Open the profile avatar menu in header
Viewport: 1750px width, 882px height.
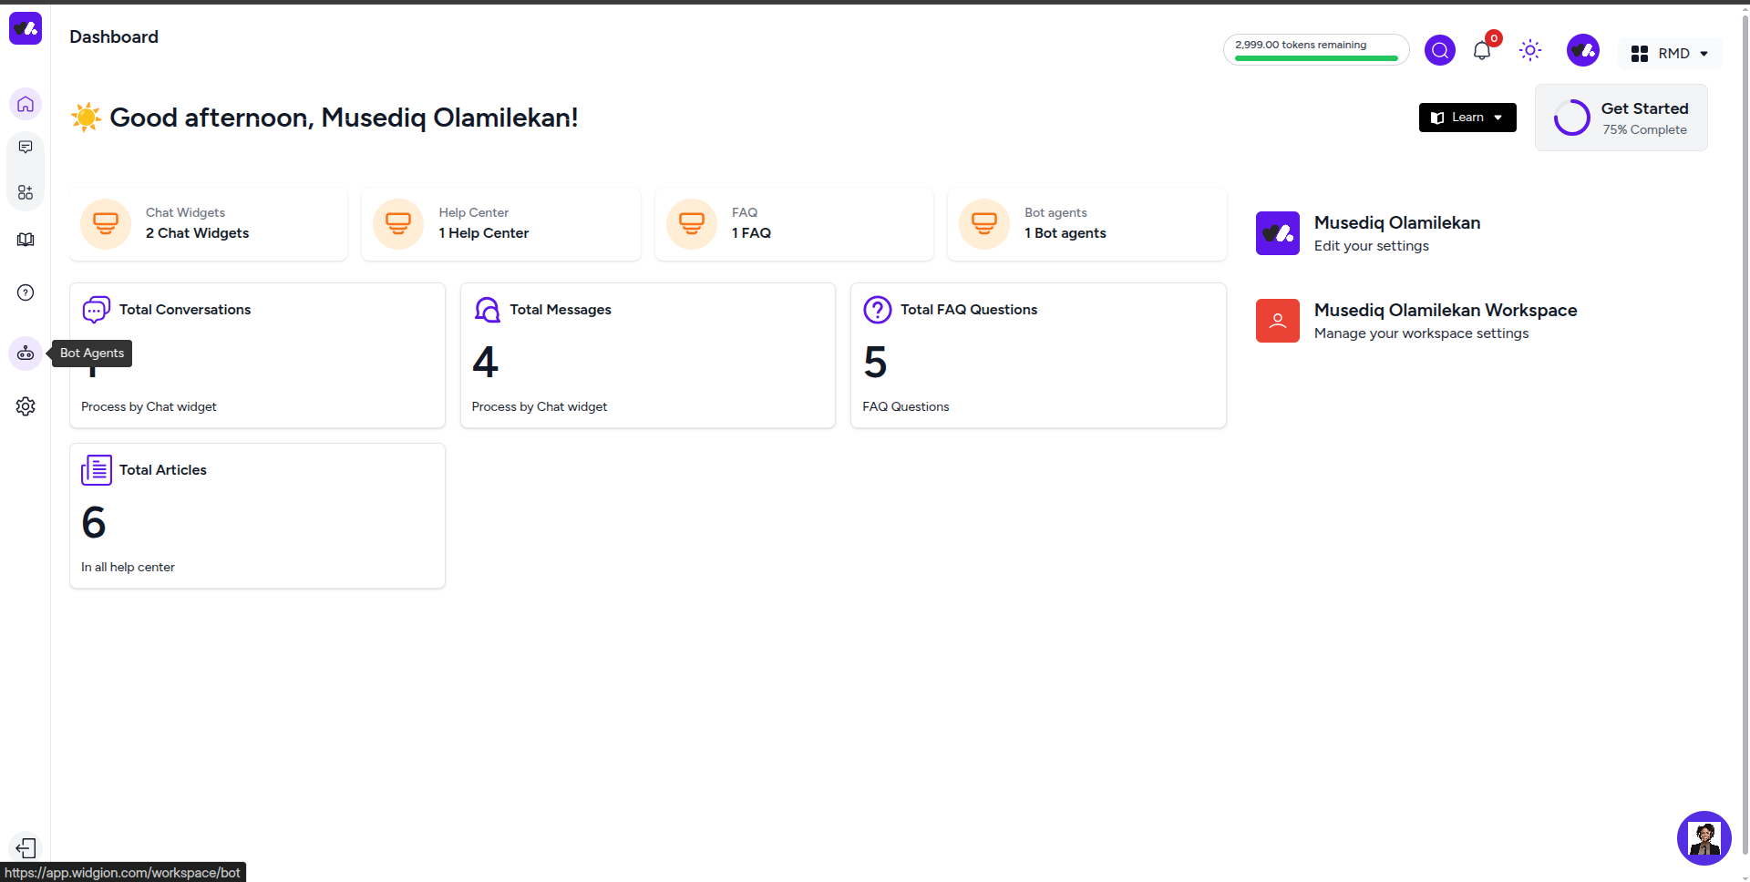click(1583, 50)
